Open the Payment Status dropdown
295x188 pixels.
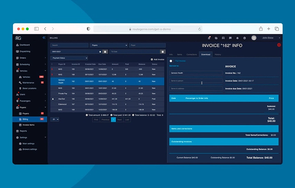(69, 58)
